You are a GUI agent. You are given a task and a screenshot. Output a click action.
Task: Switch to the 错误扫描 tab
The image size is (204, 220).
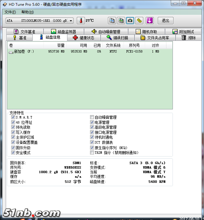[x=117, y=38]
